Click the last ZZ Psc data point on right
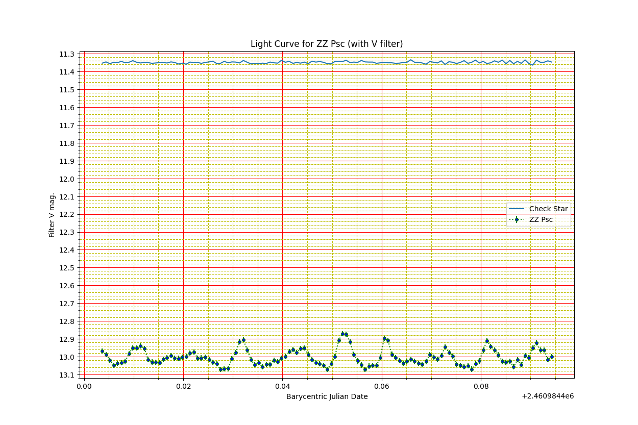The width and height of the screenshot is (638, 425). tap(552, 357)
